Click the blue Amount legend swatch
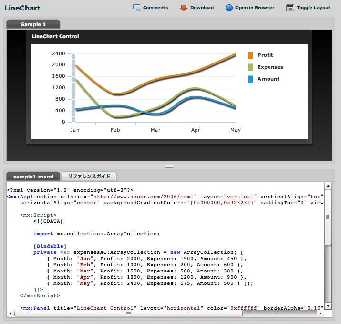 coord(250,79)
